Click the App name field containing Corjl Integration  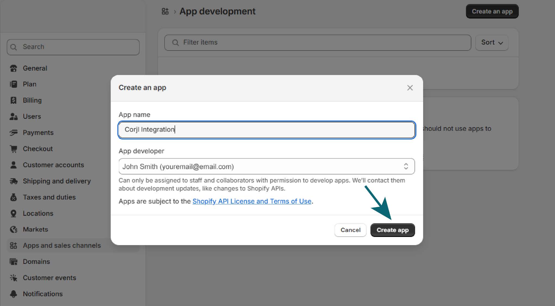(266, 130)
